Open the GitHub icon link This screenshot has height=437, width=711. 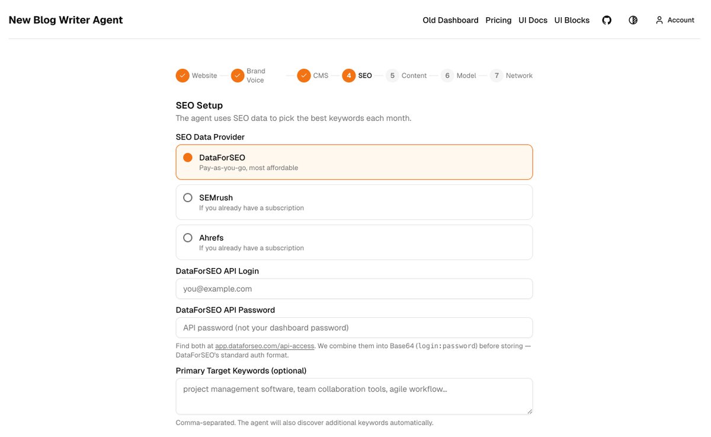[607, 20]
